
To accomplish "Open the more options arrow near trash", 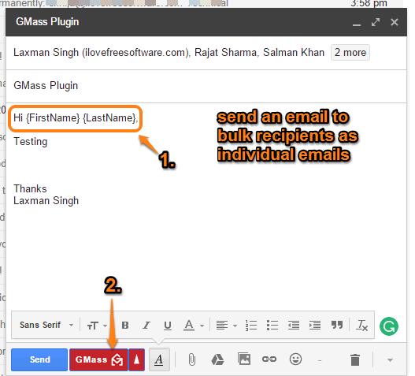I will tap(390, 359).
